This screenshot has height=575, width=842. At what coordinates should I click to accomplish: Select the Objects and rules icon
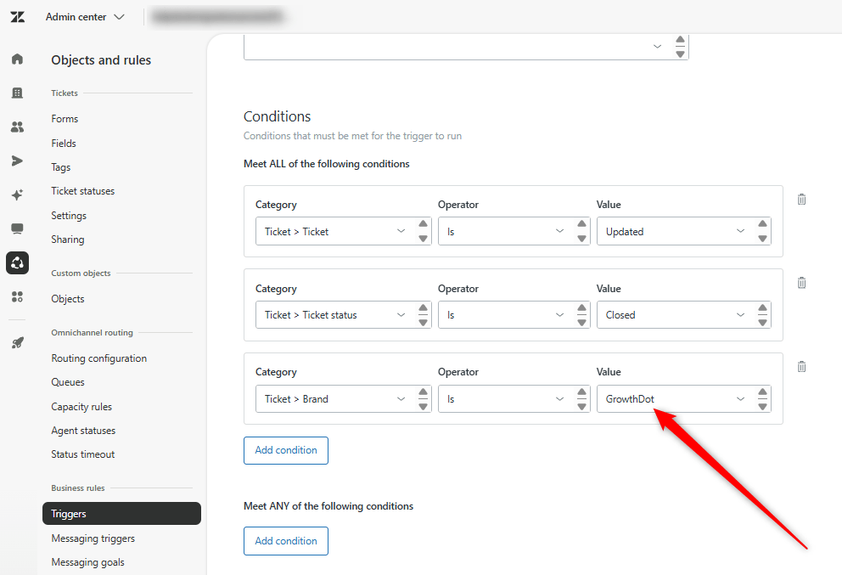point(17,262)
